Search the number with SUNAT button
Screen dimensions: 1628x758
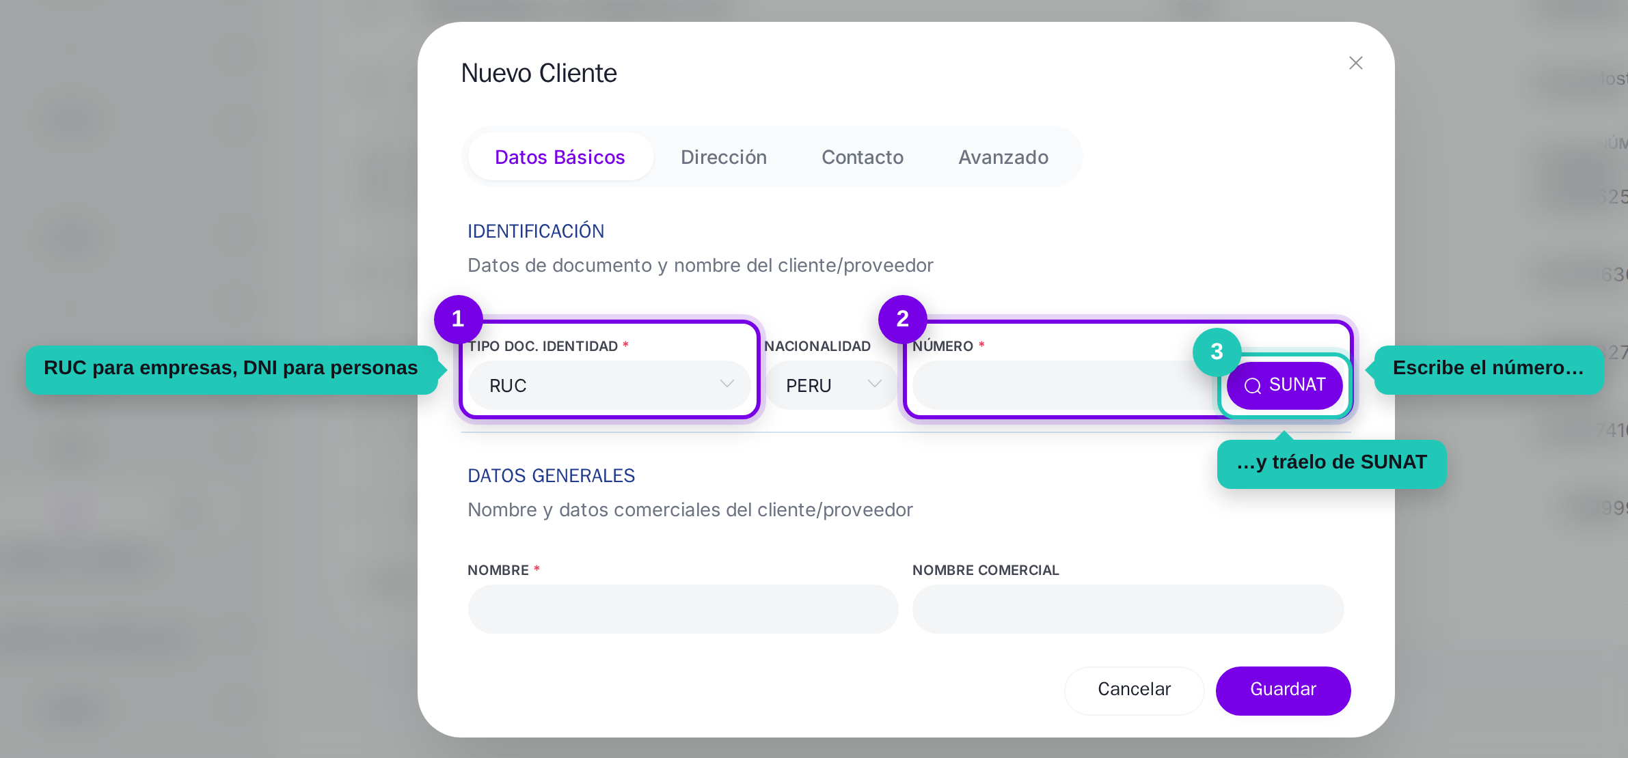point(1284,385)
